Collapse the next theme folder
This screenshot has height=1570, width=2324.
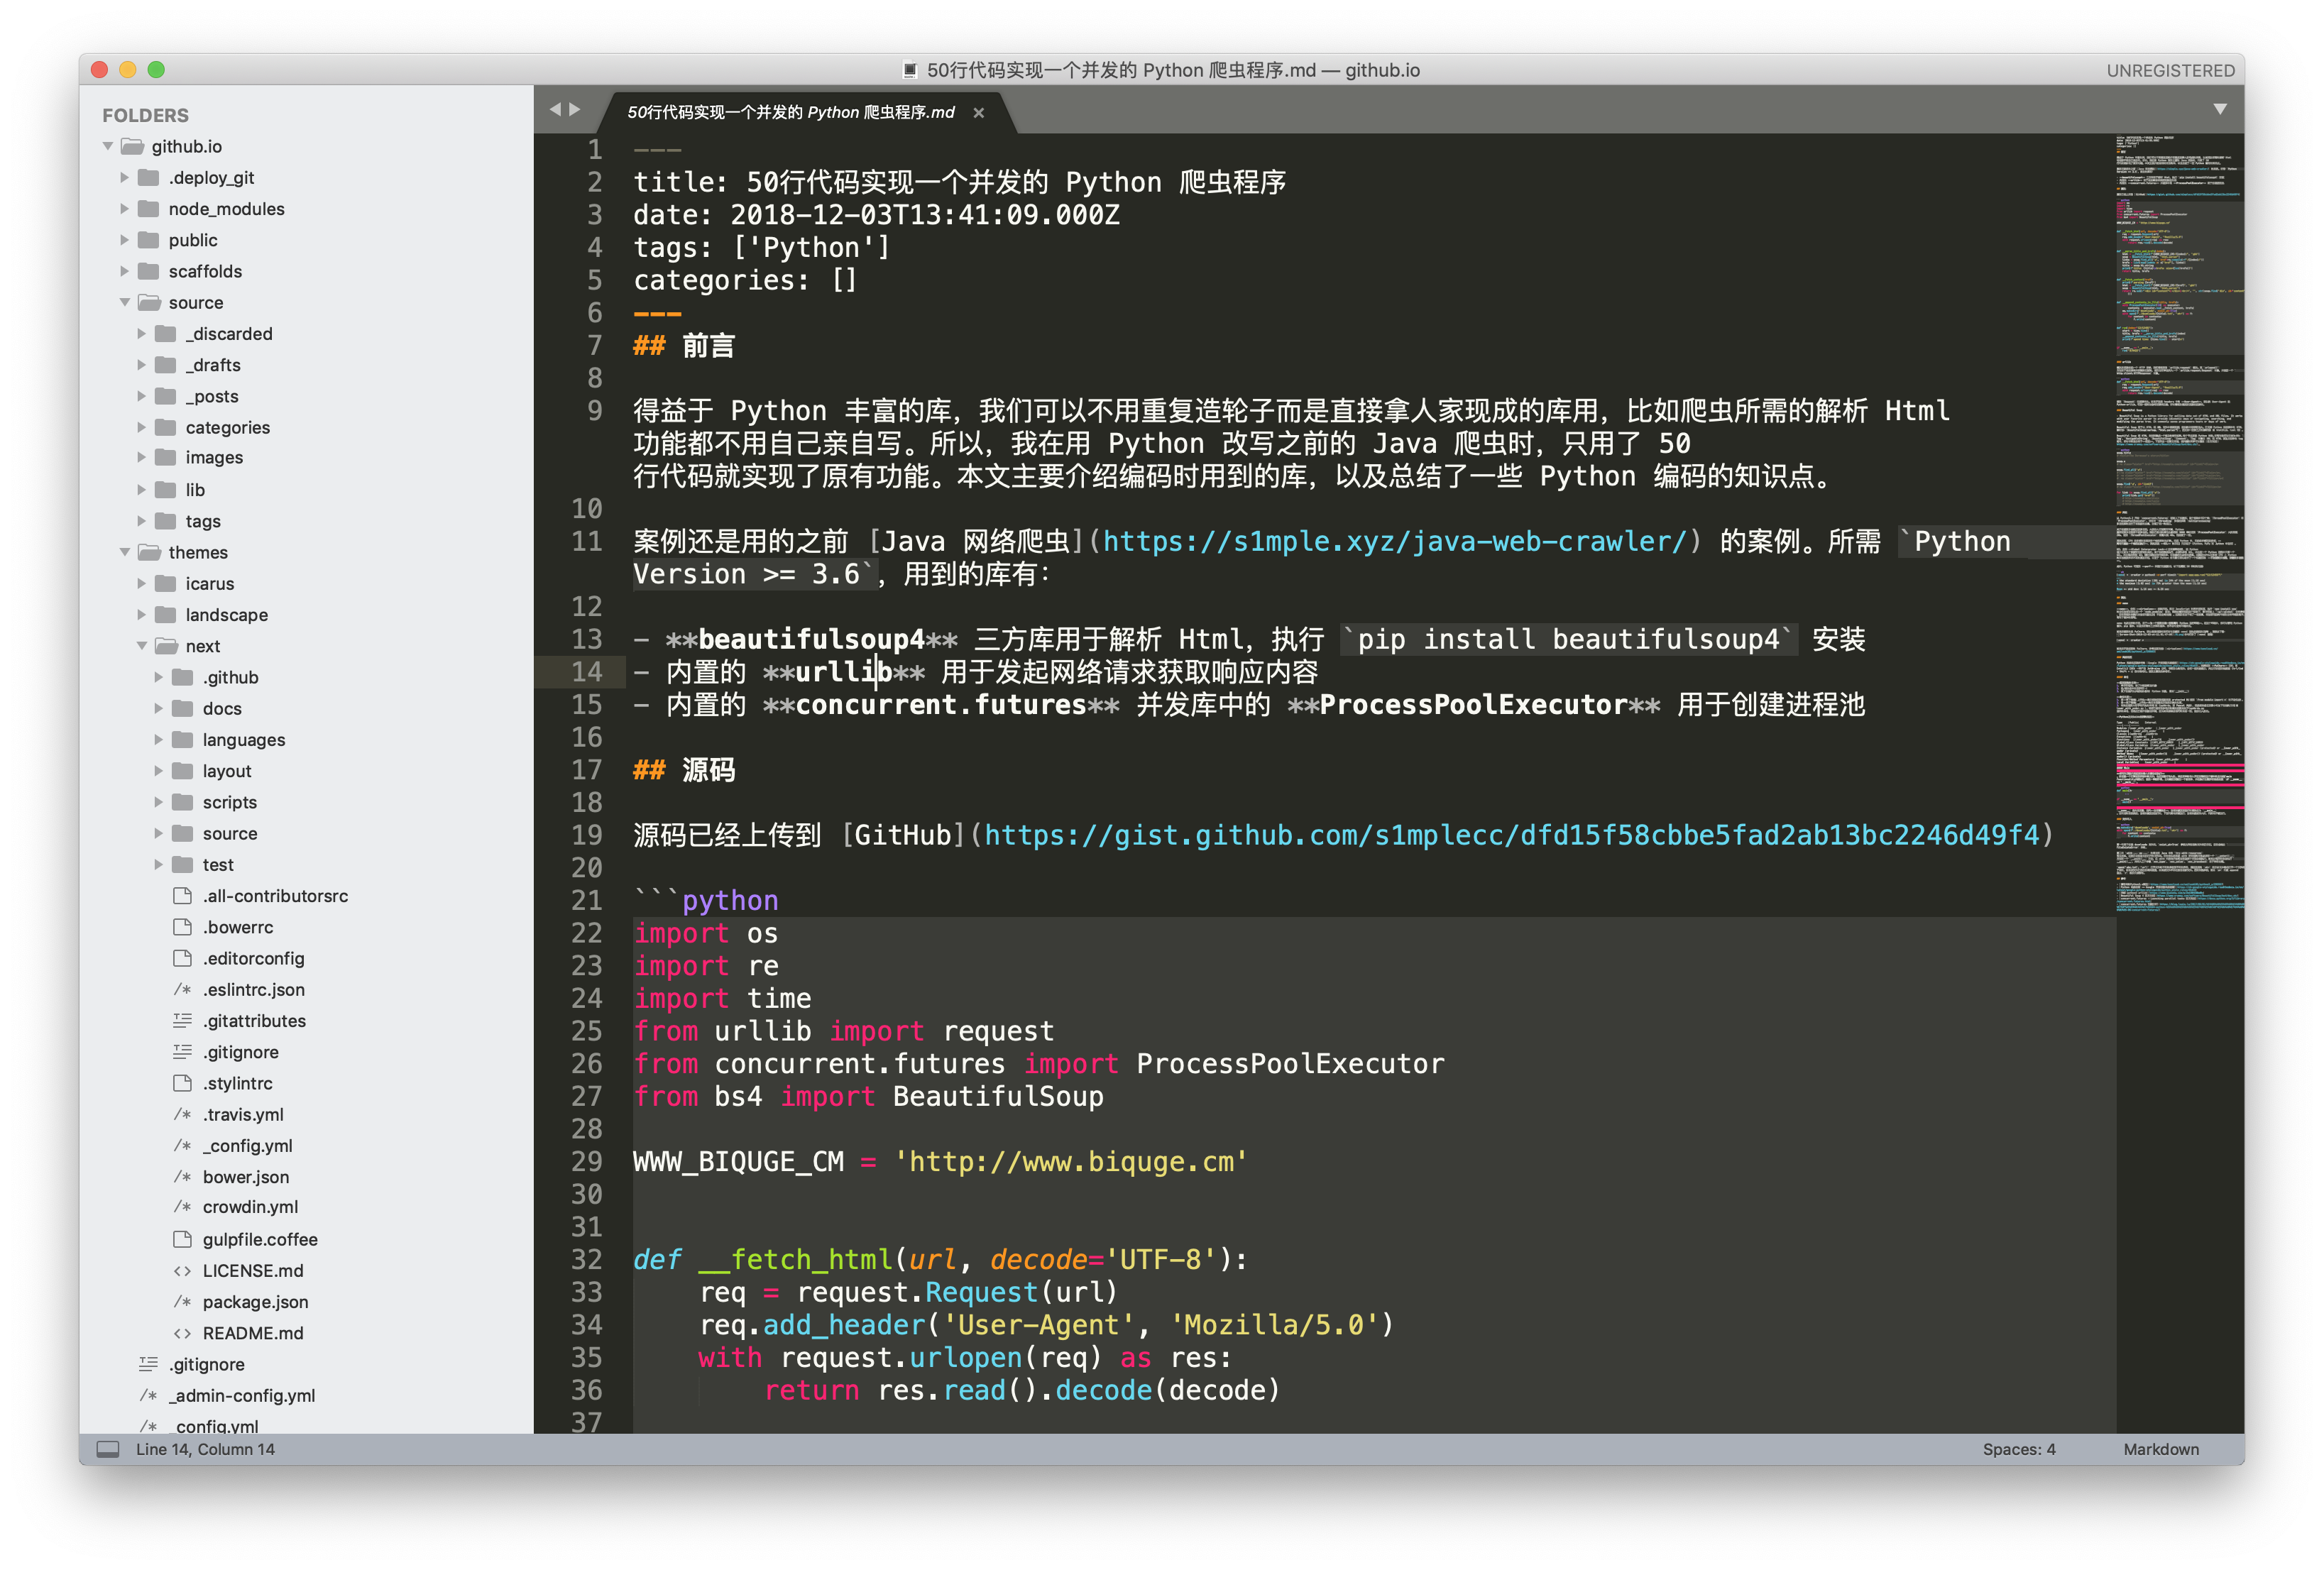click(x=142, y=646)
